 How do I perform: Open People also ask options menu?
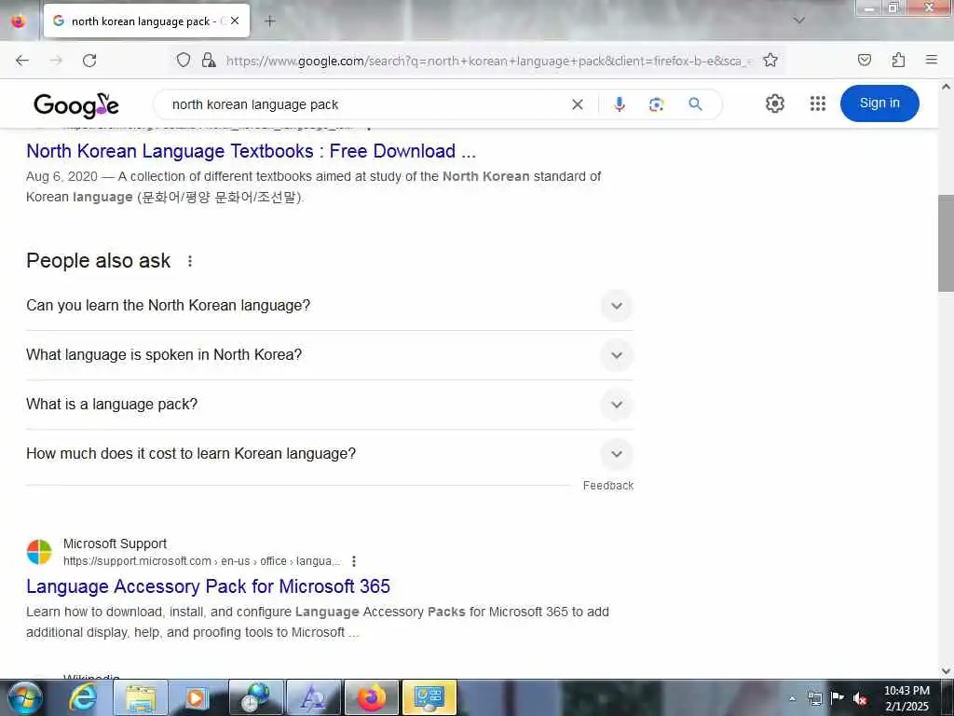[x=190, y=261]
